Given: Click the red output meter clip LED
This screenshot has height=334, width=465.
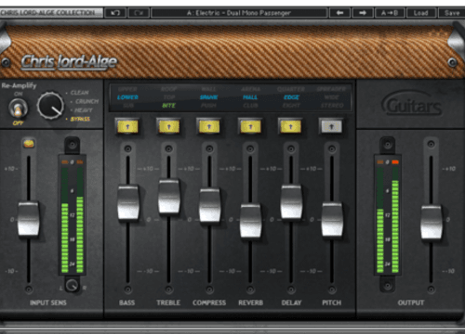Looking at the screenshot, I should tap(395, 162).
